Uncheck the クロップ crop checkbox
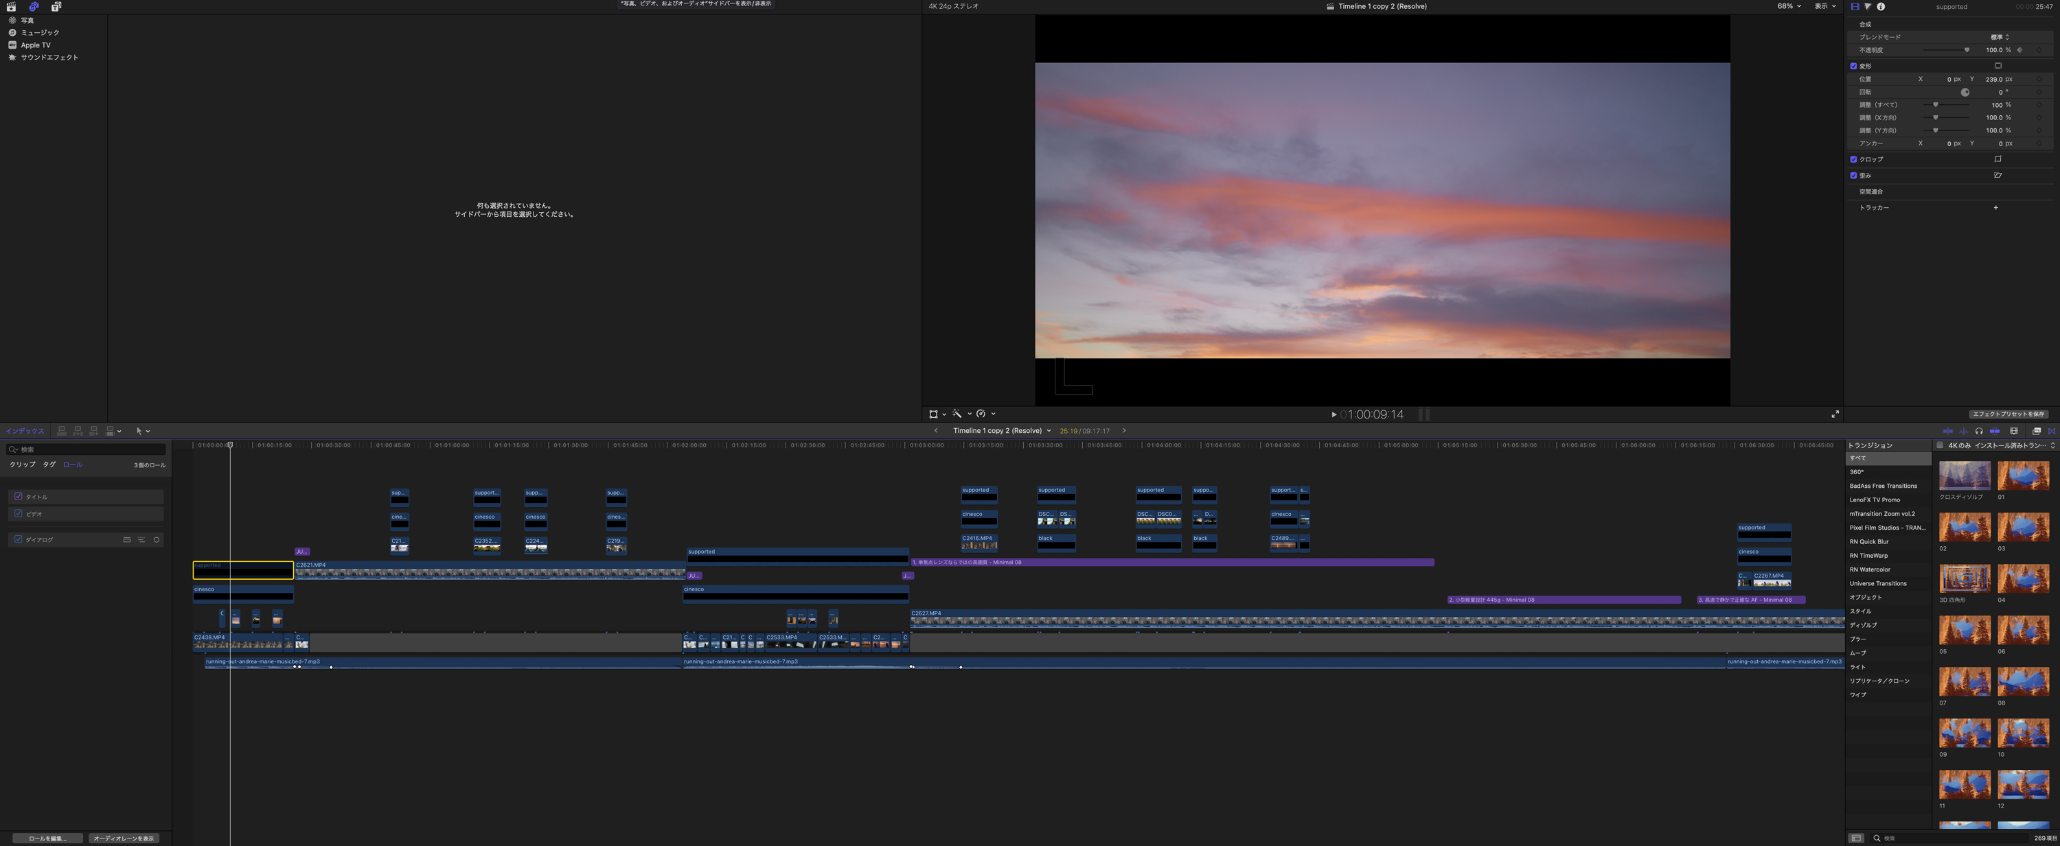 (1854, 159)
